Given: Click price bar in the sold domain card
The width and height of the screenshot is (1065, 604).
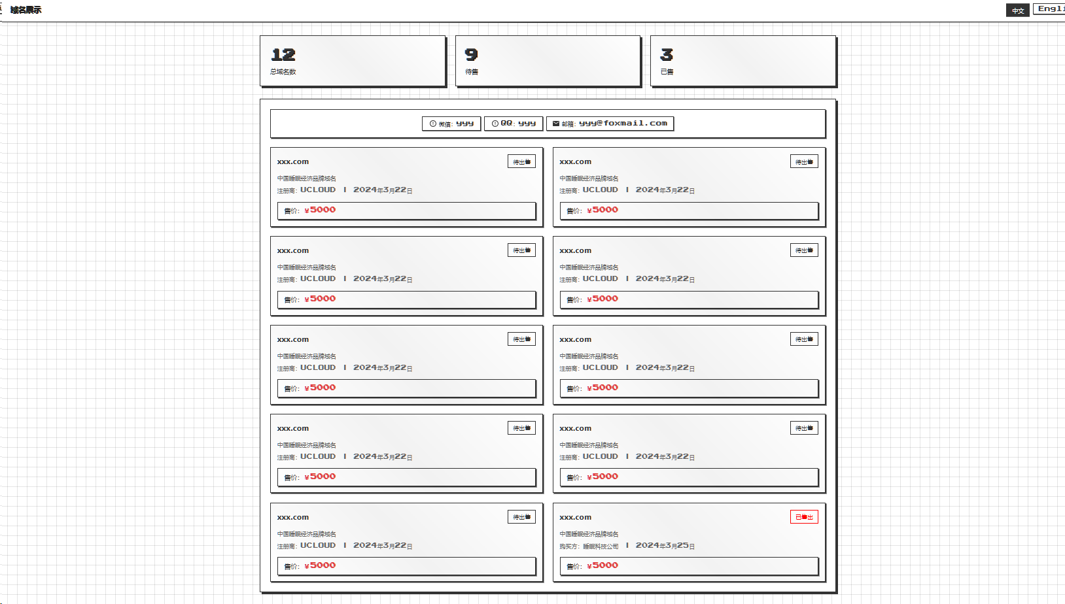Looking at the screenshot, I should tap(689, 566).
